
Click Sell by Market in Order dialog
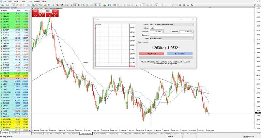tap(151, 54)
